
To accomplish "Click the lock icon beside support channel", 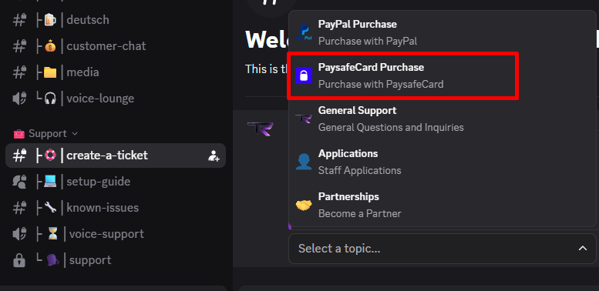I will pos(19,260).
